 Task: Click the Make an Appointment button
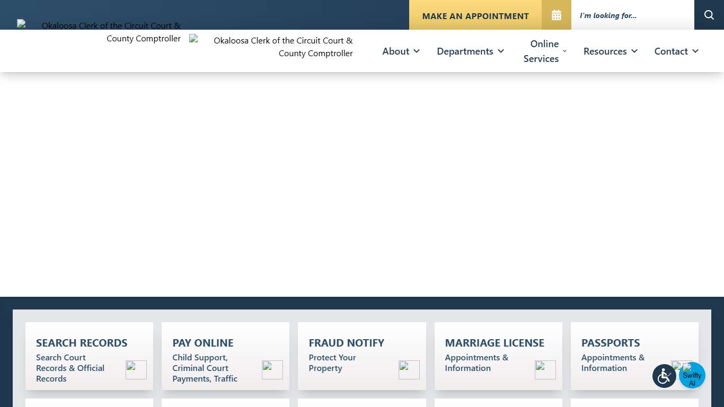click(475, 16)
